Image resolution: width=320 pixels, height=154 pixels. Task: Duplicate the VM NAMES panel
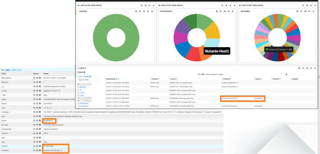[301, 11]
